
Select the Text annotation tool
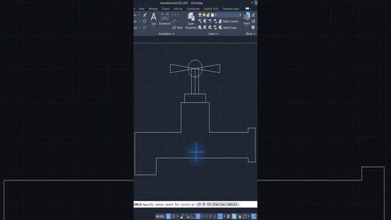pyautogui.click(x=153, y=19)
